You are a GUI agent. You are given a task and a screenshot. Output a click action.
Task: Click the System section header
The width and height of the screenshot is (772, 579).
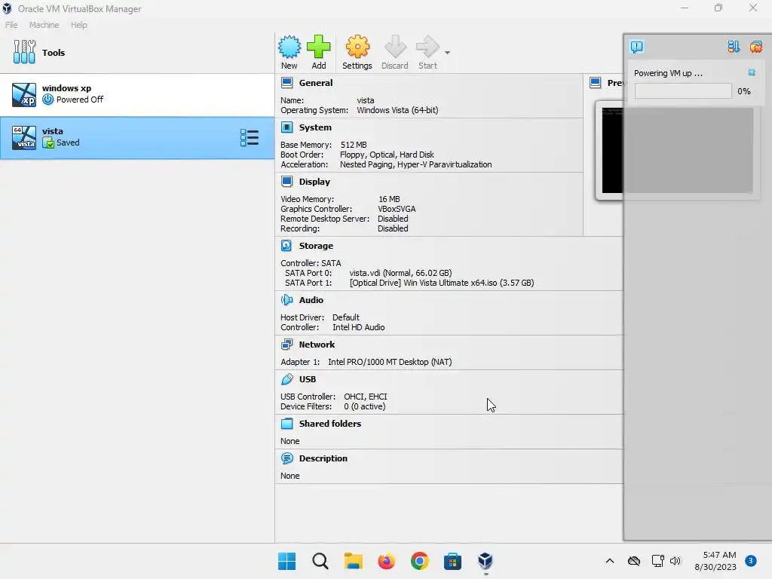tap(315, 127)
